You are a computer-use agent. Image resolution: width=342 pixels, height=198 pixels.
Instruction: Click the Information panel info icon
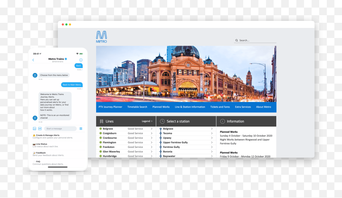pos(222,121)
